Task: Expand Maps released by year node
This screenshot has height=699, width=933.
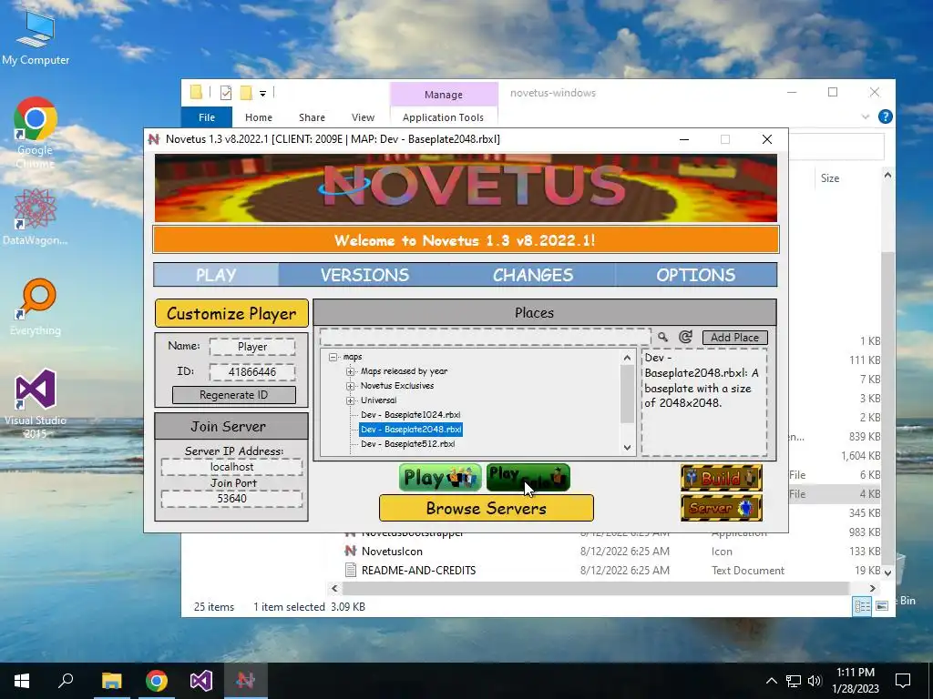Action: click(x=351, y=371)
